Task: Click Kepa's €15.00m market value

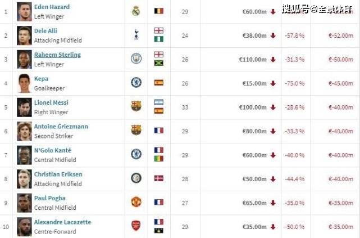Action: click(254, 83)
